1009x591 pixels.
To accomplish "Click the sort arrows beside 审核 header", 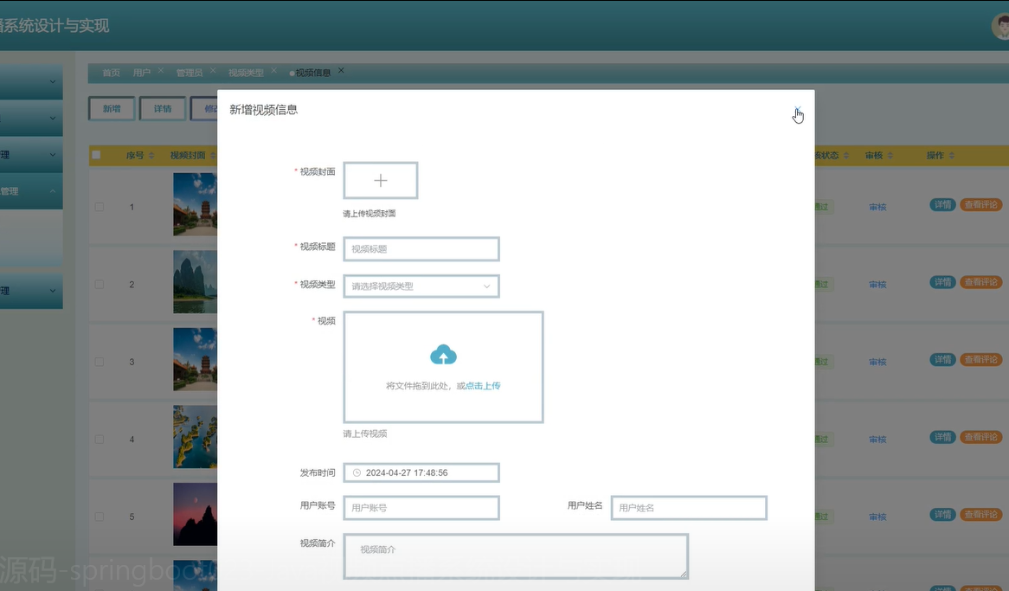I will click(x=890, y=155).
